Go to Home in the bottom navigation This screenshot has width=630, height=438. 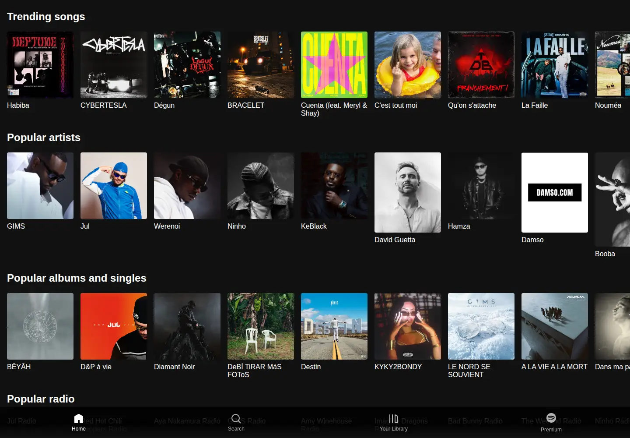(x=79, y=423)
